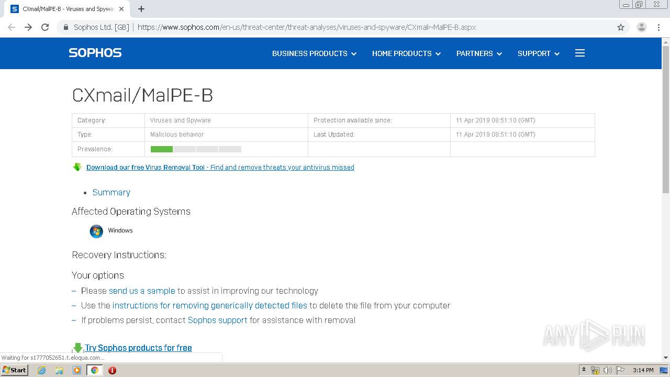
Task: Click green arrow next to Try Sophos products
Action: [x=78, y=348]
